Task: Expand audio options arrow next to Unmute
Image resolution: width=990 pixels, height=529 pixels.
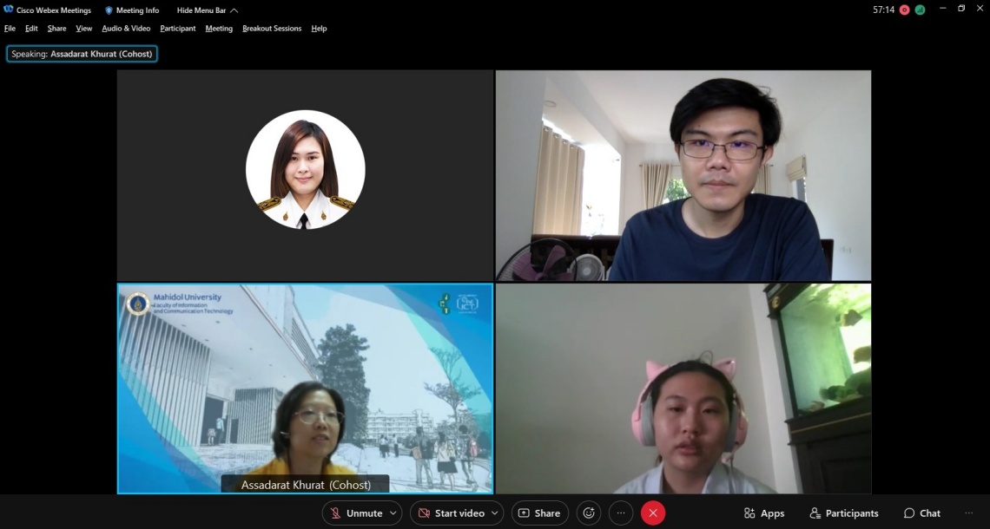Action: (x=393, y=513)
